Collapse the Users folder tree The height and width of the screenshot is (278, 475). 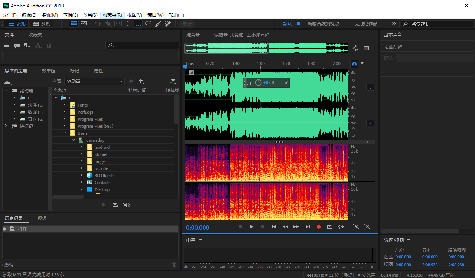pyautogui.click(x=64, y=133)
